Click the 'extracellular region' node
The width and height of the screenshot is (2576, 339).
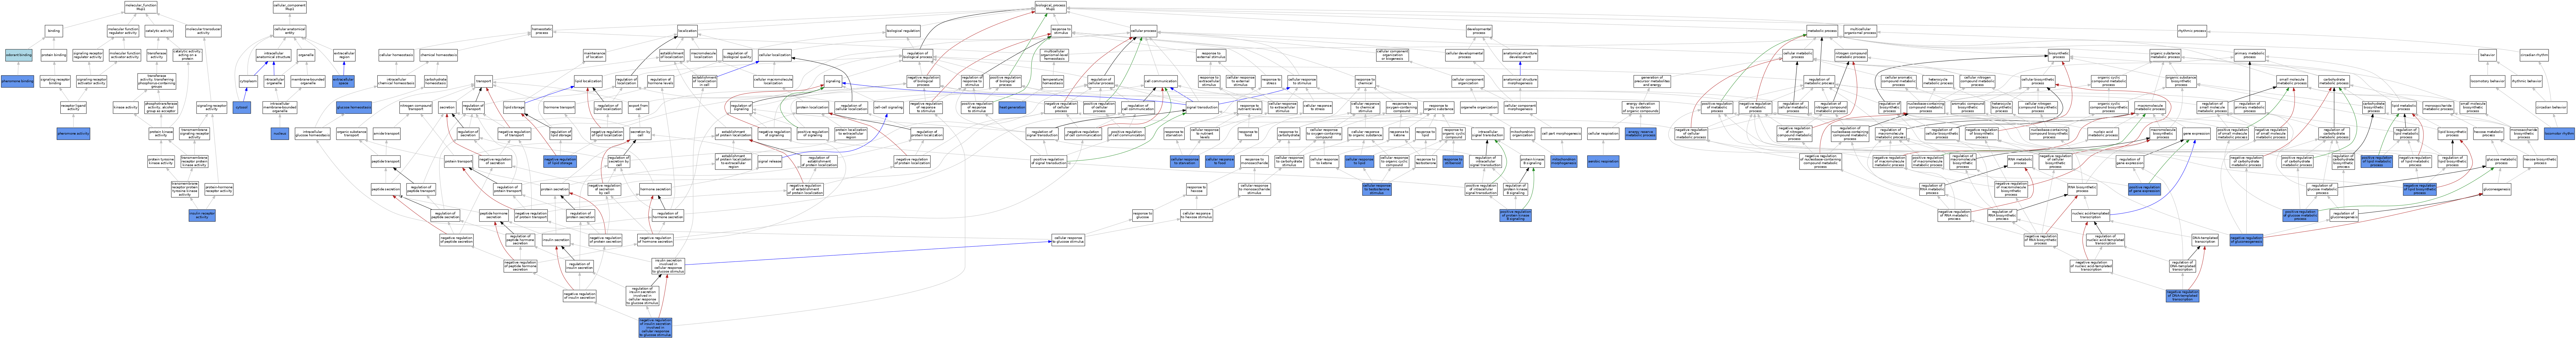click(344, 55)
